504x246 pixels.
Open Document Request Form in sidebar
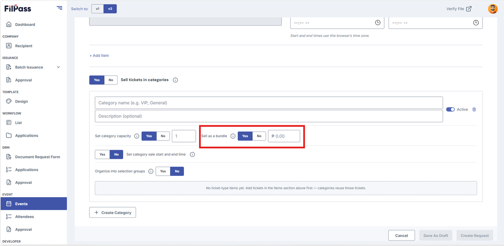37,157
